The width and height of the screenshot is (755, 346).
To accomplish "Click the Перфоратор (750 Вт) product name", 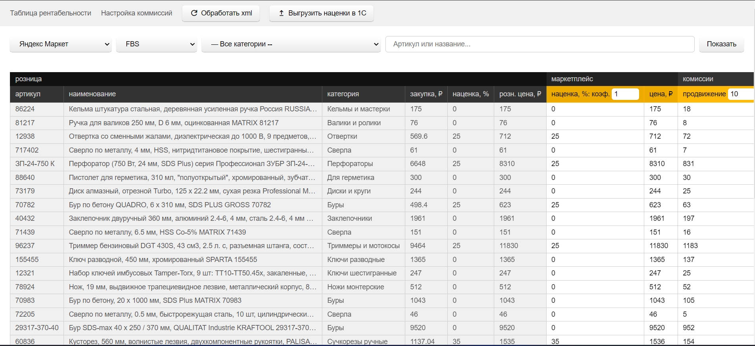I will pyautogui.click(x=193, y=164).
